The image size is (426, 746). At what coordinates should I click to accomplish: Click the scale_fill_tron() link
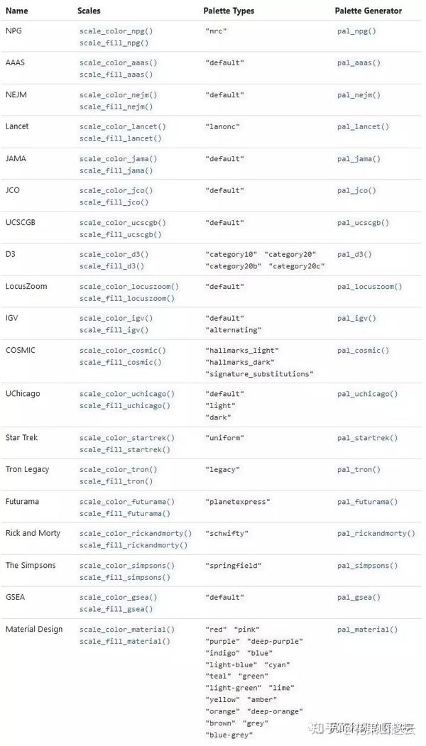click(x=116, y=481)
